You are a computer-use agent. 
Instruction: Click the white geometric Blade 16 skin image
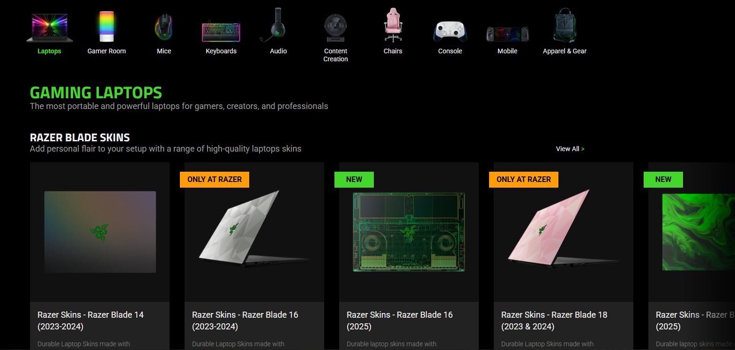254,232
